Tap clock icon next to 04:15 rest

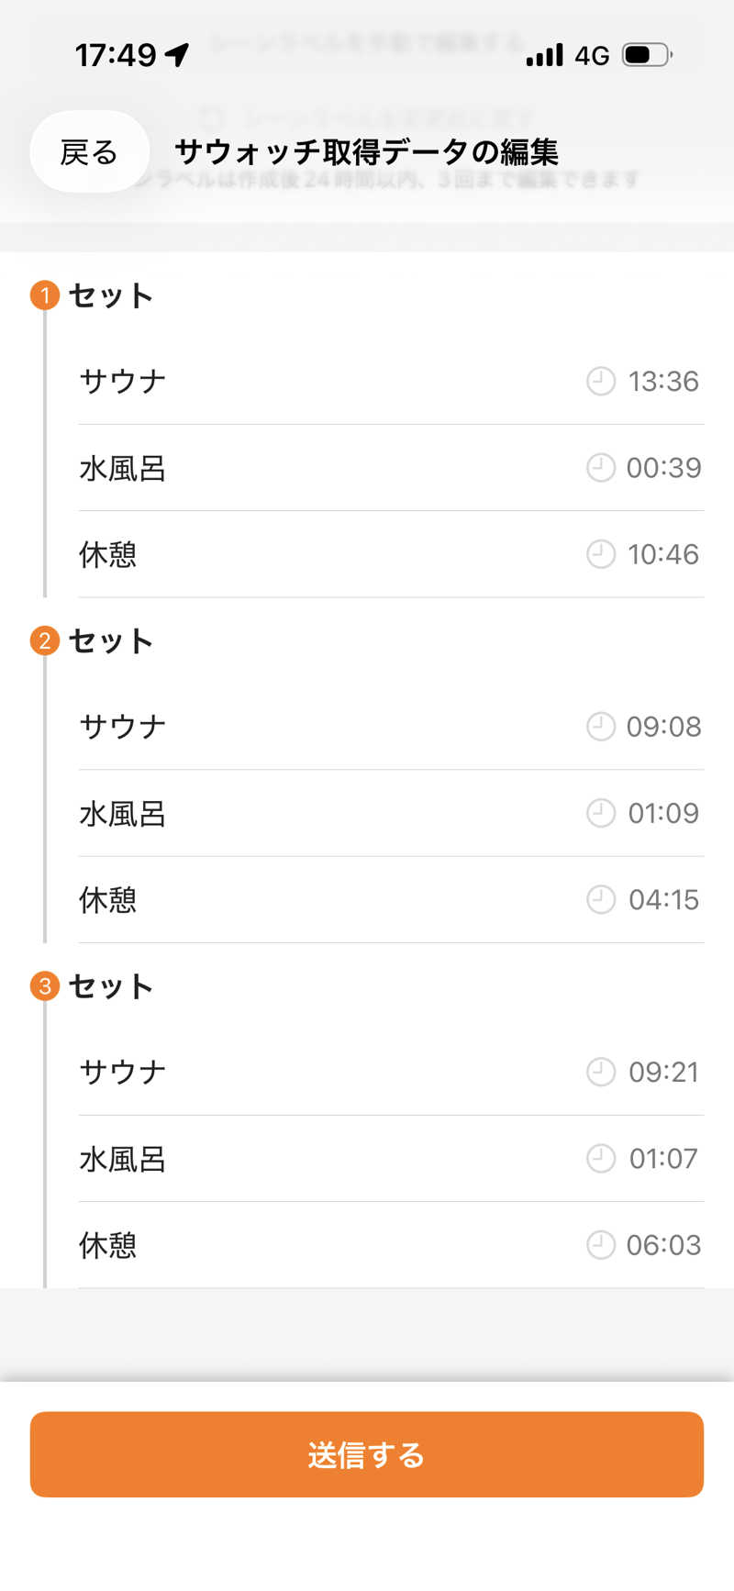600,899
